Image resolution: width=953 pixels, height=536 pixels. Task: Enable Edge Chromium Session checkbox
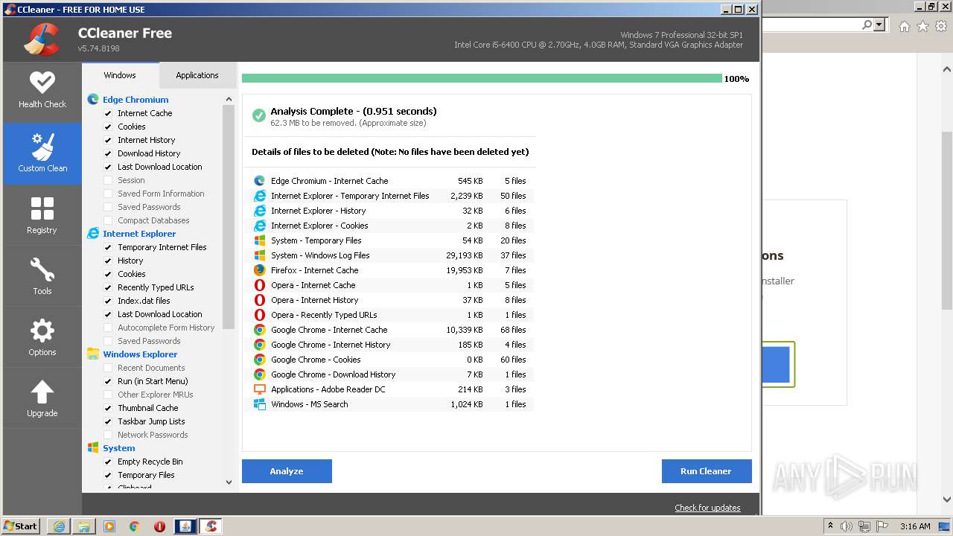(x=108, y=180)
